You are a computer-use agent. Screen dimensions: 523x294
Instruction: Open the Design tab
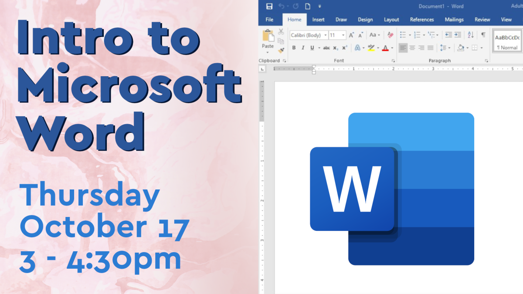pyautogui.click(x=365, y=19)
